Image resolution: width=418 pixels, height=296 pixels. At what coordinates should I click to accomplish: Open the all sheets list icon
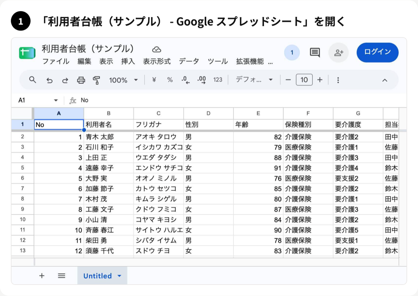point(62,276)
